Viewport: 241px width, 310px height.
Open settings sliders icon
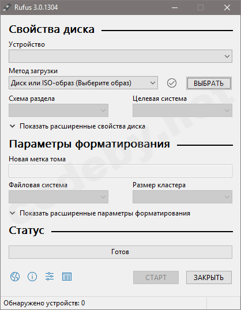(x=50, y=277)
